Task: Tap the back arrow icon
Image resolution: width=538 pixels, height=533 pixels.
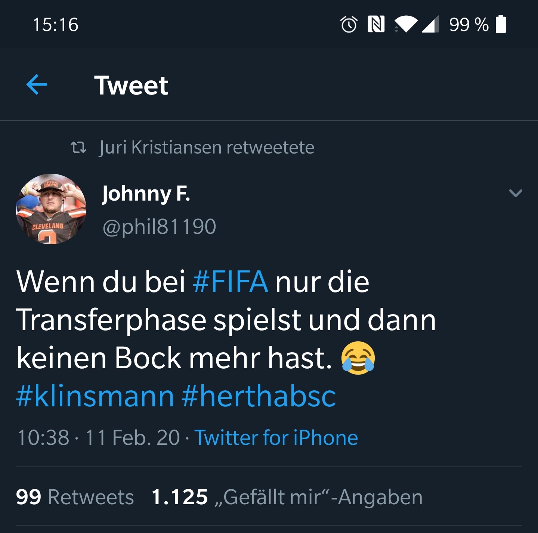Action: tap(37, 85)
